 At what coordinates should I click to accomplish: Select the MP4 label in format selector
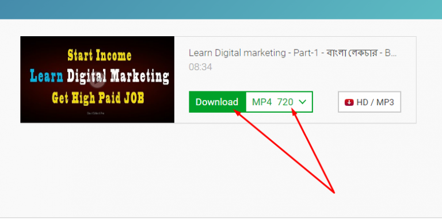click(262, 102)
